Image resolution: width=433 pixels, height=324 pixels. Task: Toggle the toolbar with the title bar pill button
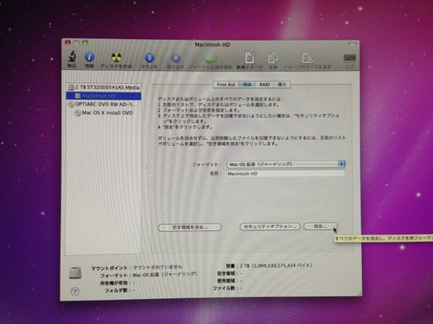(x=352, y=44)
